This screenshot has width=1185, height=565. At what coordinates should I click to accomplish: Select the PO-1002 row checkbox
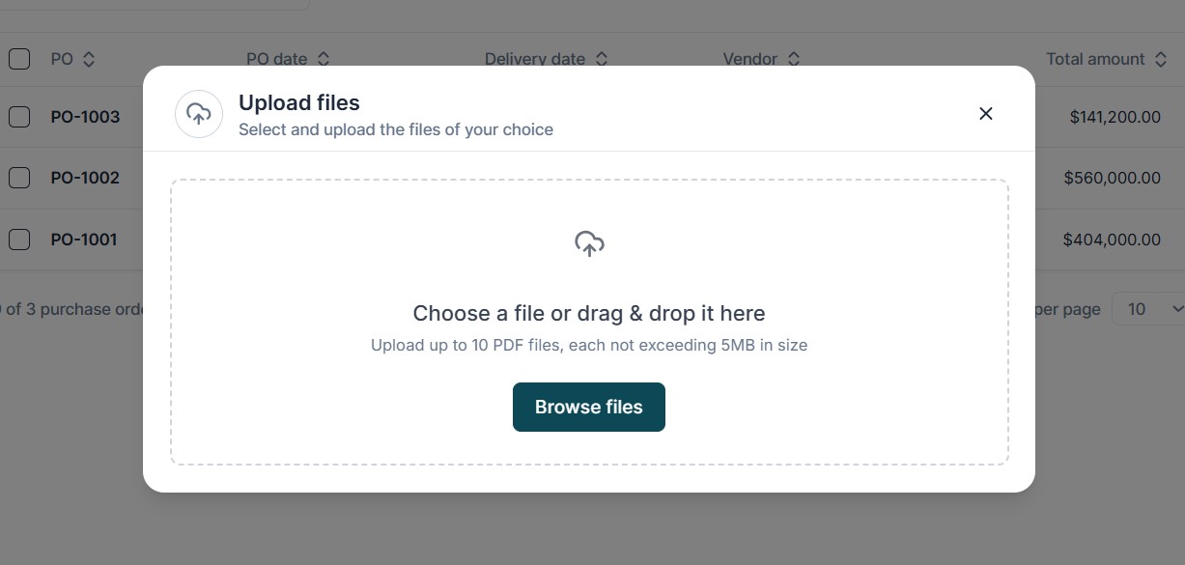[x=19, y=178]
